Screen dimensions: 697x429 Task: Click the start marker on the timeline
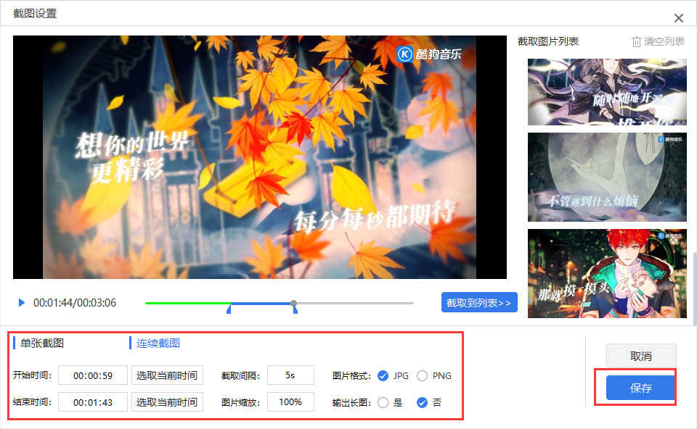pyautogui.click(x=229, y=308)
